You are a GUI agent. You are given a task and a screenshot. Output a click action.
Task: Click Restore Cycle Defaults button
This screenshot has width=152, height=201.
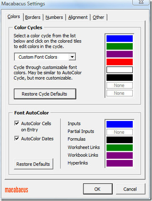[x=45, y=94]
